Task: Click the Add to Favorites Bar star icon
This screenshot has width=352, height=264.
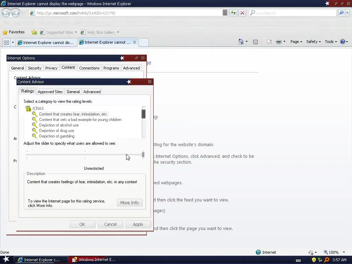Action: click(34, 32)
